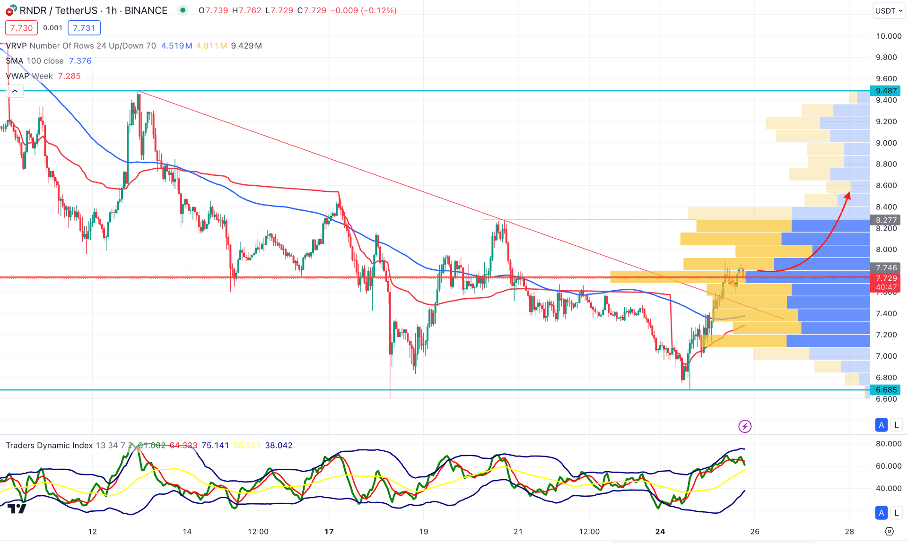908x543 pixels.
Task: Click the 7.731 buy price button
Action: coord(84,28)
